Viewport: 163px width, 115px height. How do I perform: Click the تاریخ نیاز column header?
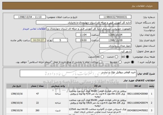click(x=17, y=86)
